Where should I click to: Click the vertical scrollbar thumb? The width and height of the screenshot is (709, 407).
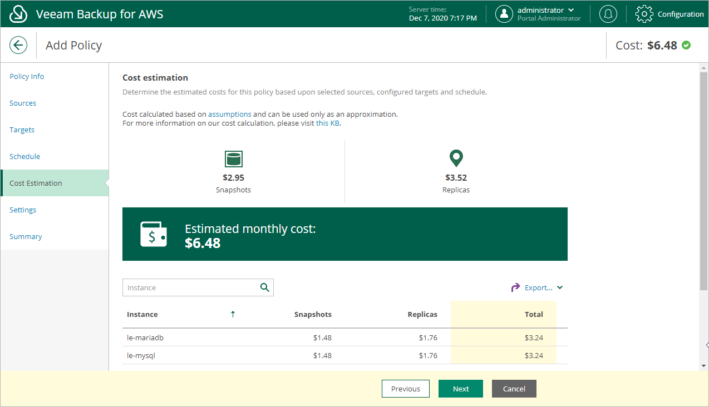[703, 181]
